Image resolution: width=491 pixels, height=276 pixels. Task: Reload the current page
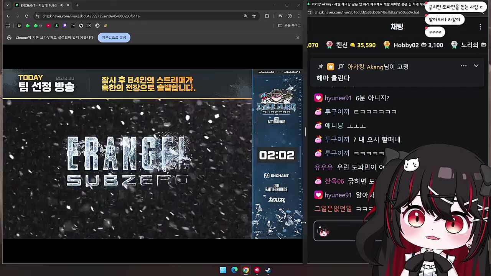[x=26, y=16]
